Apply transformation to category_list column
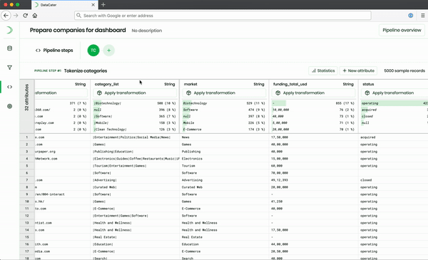The image size is (428, 260). tap(135, 93)
